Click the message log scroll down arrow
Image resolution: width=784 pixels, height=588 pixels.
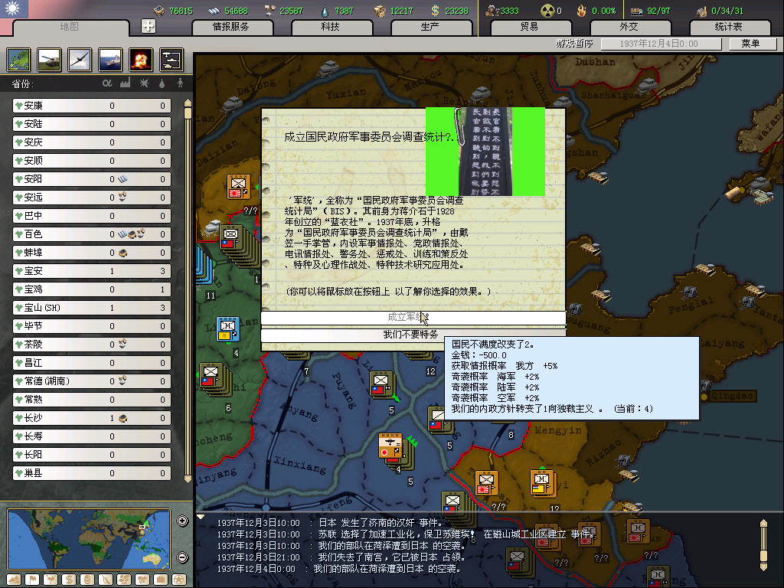click(x=763, y=567)
